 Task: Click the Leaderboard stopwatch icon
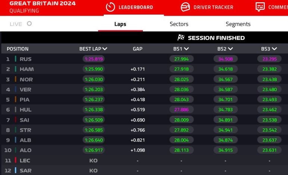[x=110, y=7]
